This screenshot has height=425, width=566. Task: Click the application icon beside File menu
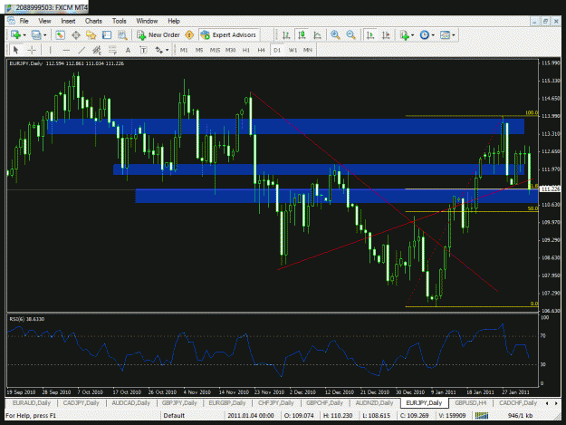point(11,21)
